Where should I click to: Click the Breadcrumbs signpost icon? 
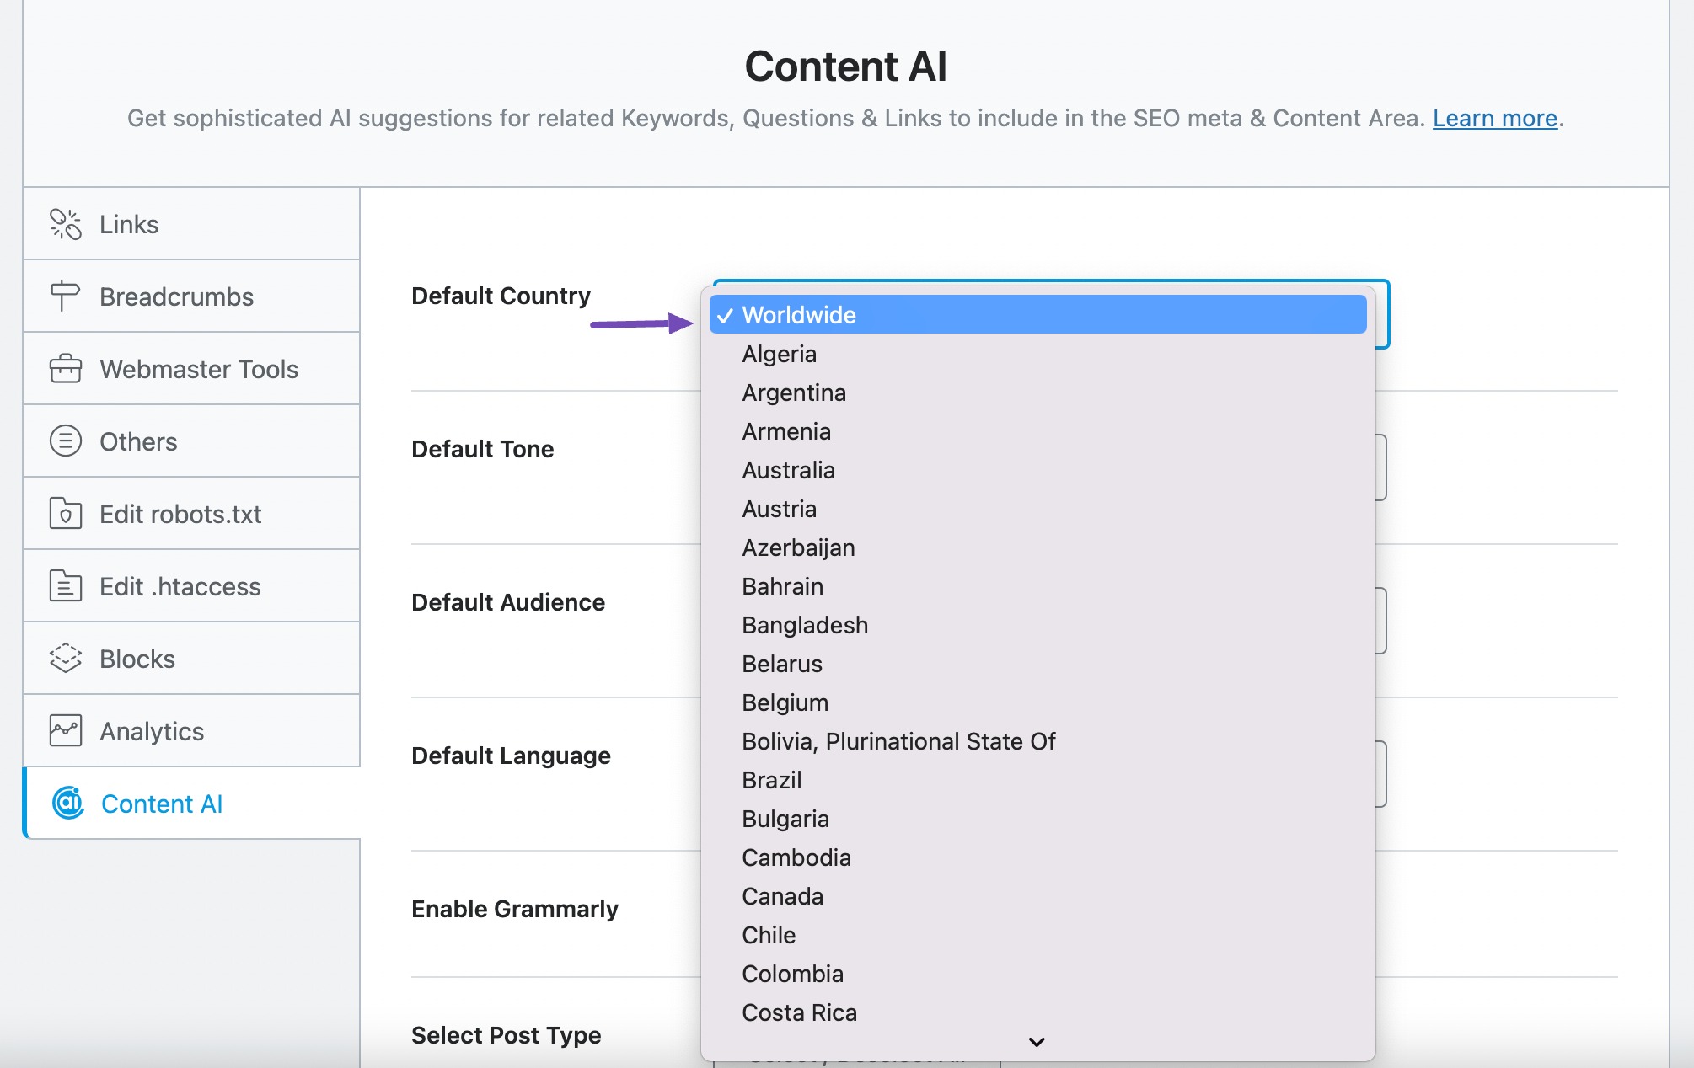[x=65, y=296]
